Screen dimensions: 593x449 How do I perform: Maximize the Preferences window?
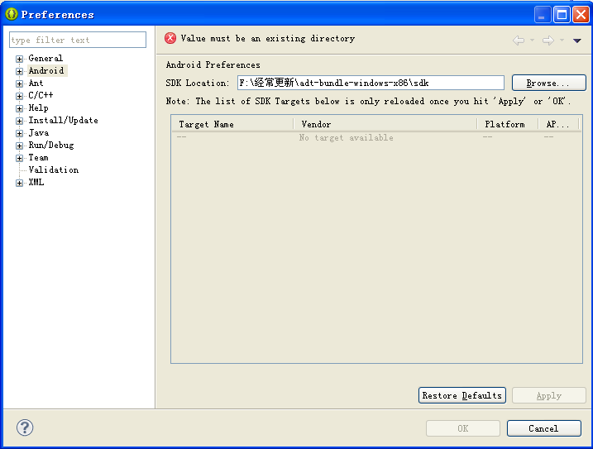562,15
